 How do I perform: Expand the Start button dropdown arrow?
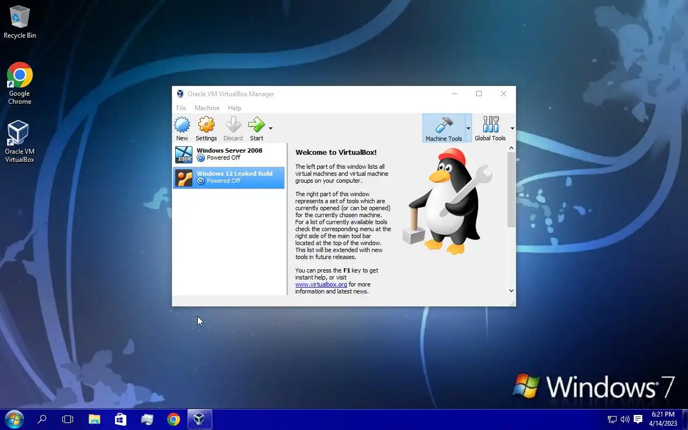(270, 128)
